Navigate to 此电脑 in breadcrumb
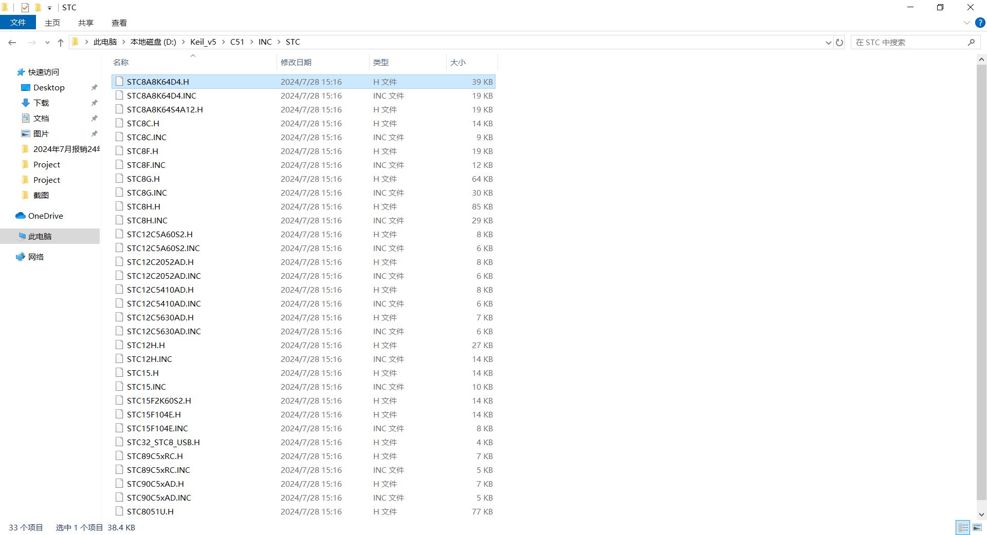This screenshot has height=535, width=987. (105, 42)
